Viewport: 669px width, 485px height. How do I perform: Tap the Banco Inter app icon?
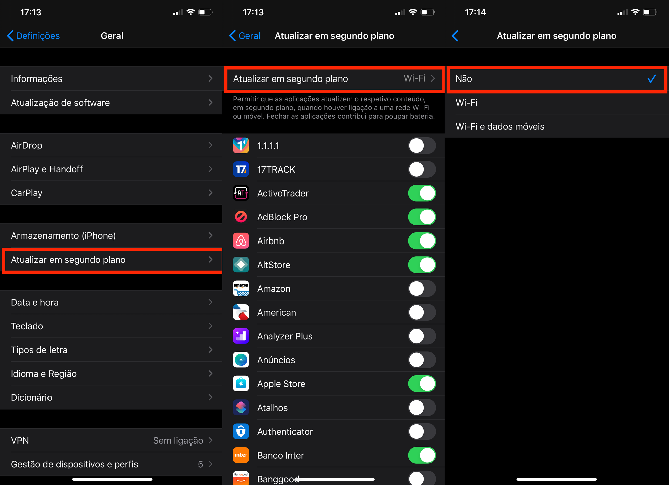tap(241, 455)
